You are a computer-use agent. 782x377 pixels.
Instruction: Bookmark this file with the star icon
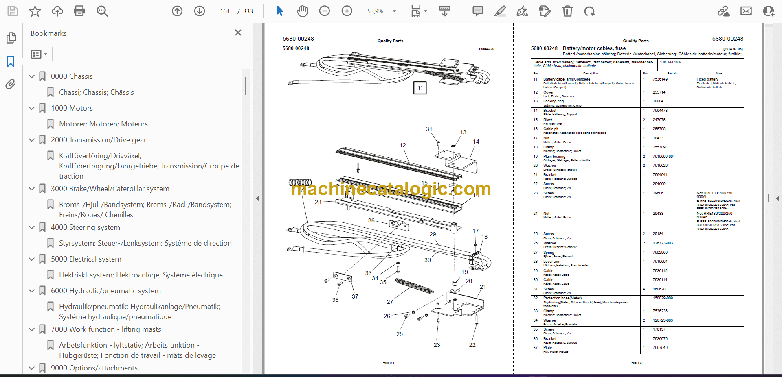(35, 11)
